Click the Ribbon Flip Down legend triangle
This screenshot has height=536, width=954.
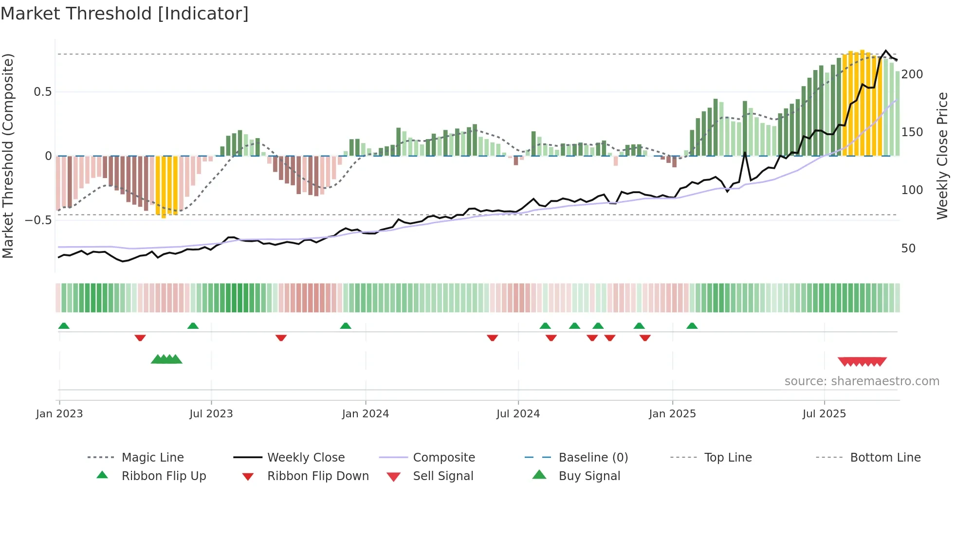(x=248, y=477)
